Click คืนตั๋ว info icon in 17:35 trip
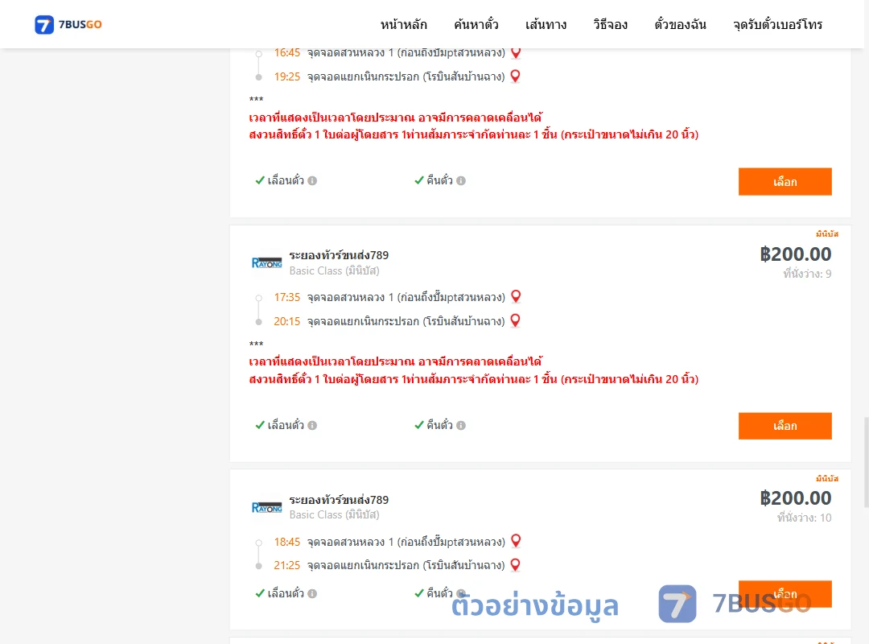 [461, 426]
